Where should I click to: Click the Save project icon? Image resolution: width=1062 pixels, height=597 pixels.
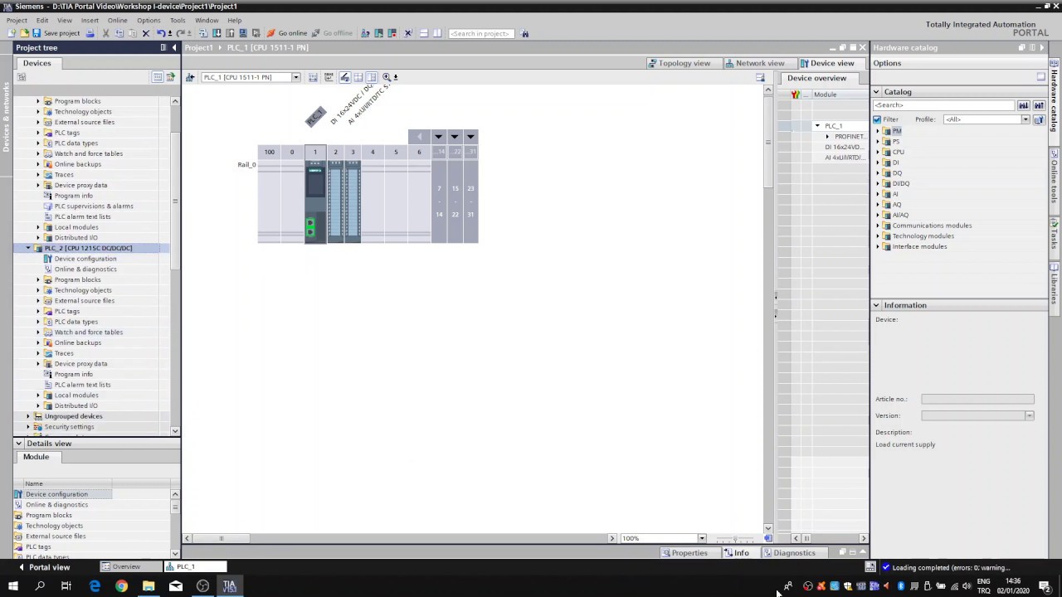[37, 33]
